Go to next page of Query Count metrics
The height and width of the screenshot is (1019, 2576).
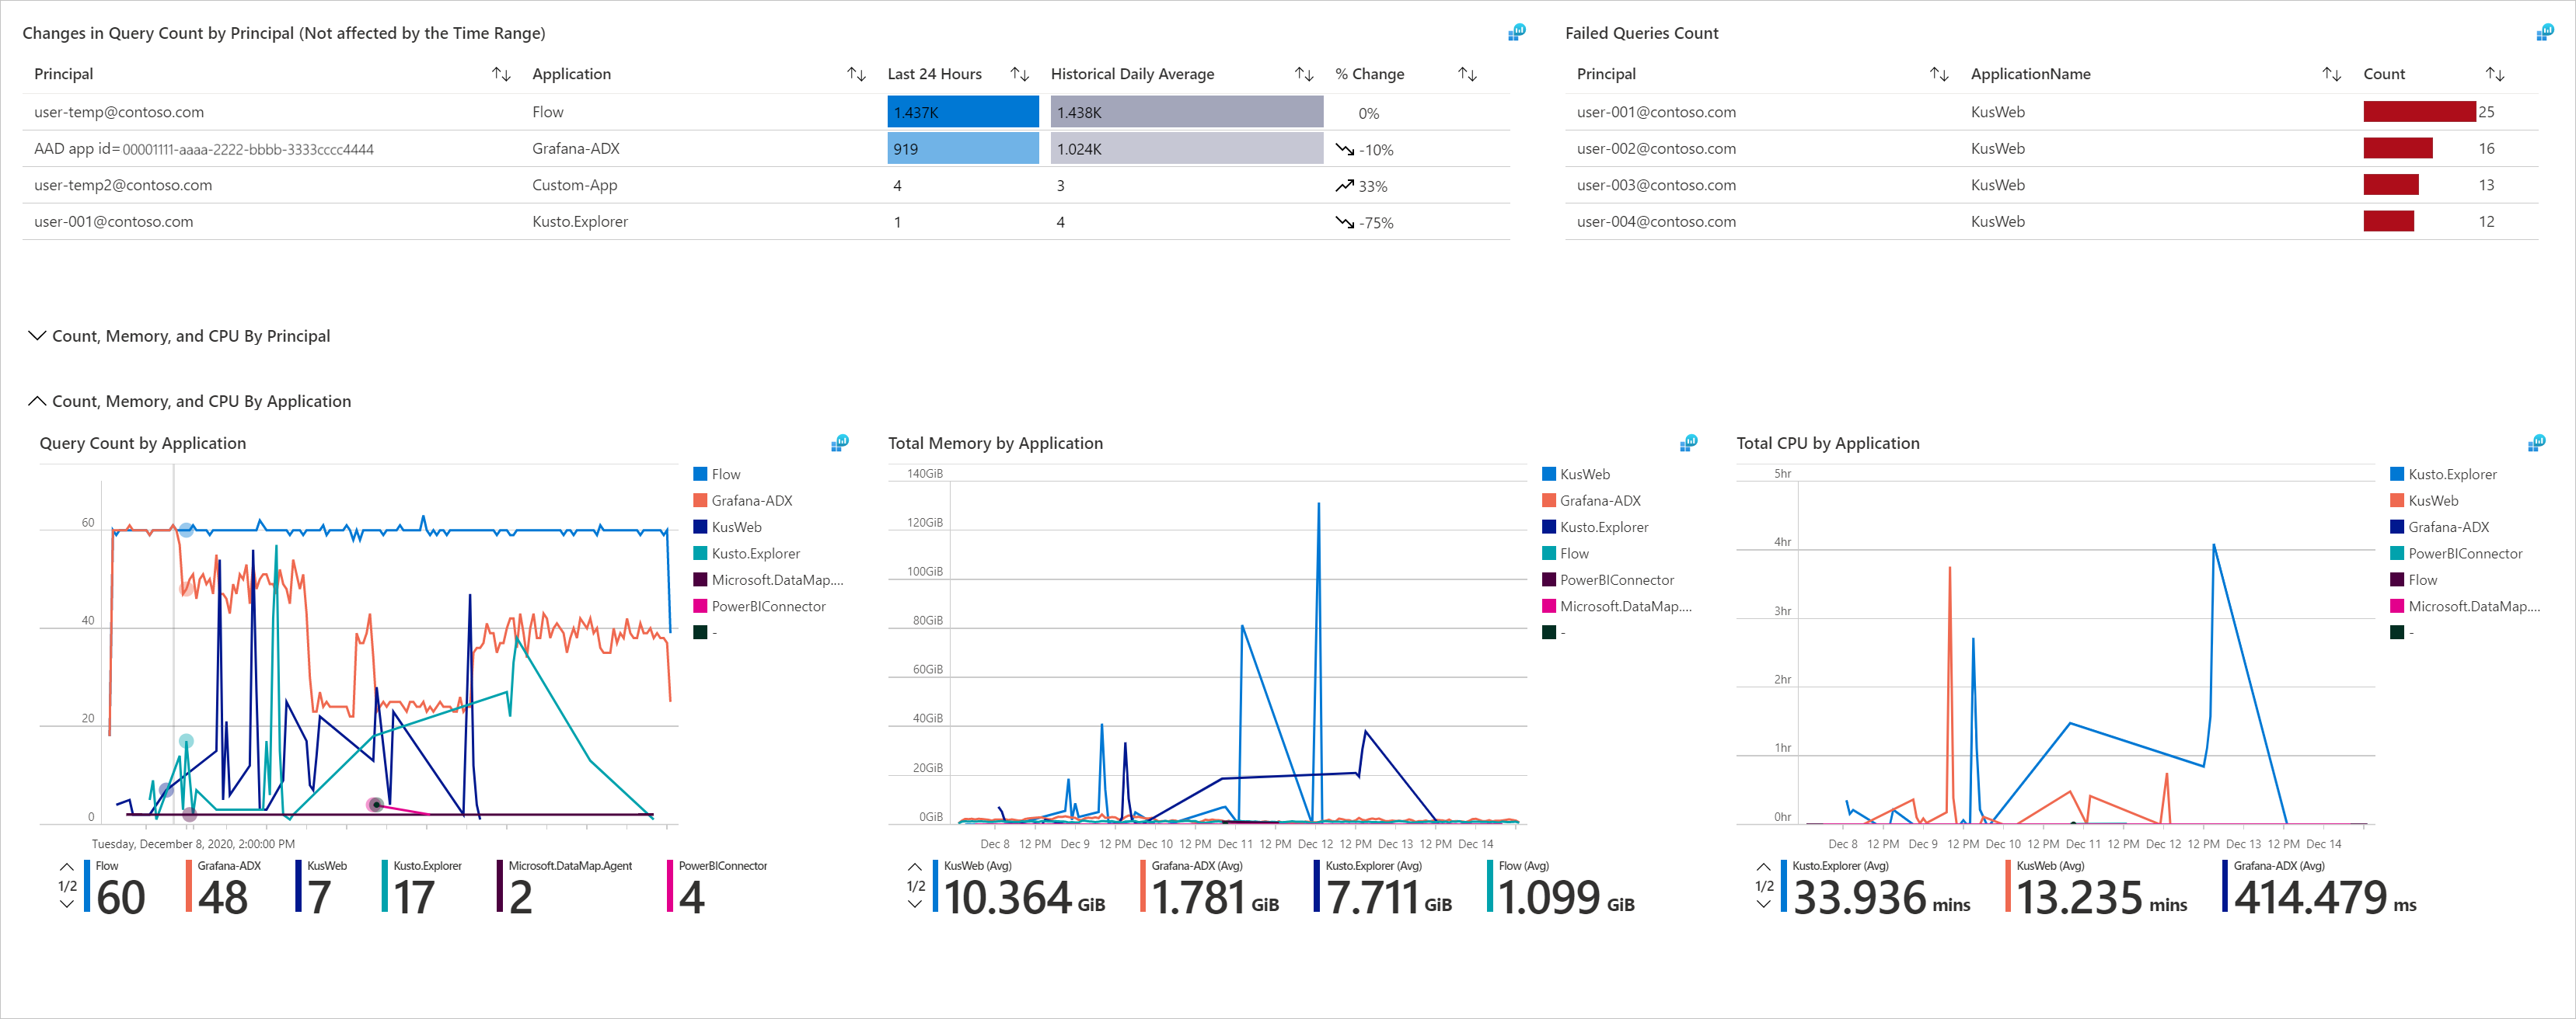coord(67,904)
